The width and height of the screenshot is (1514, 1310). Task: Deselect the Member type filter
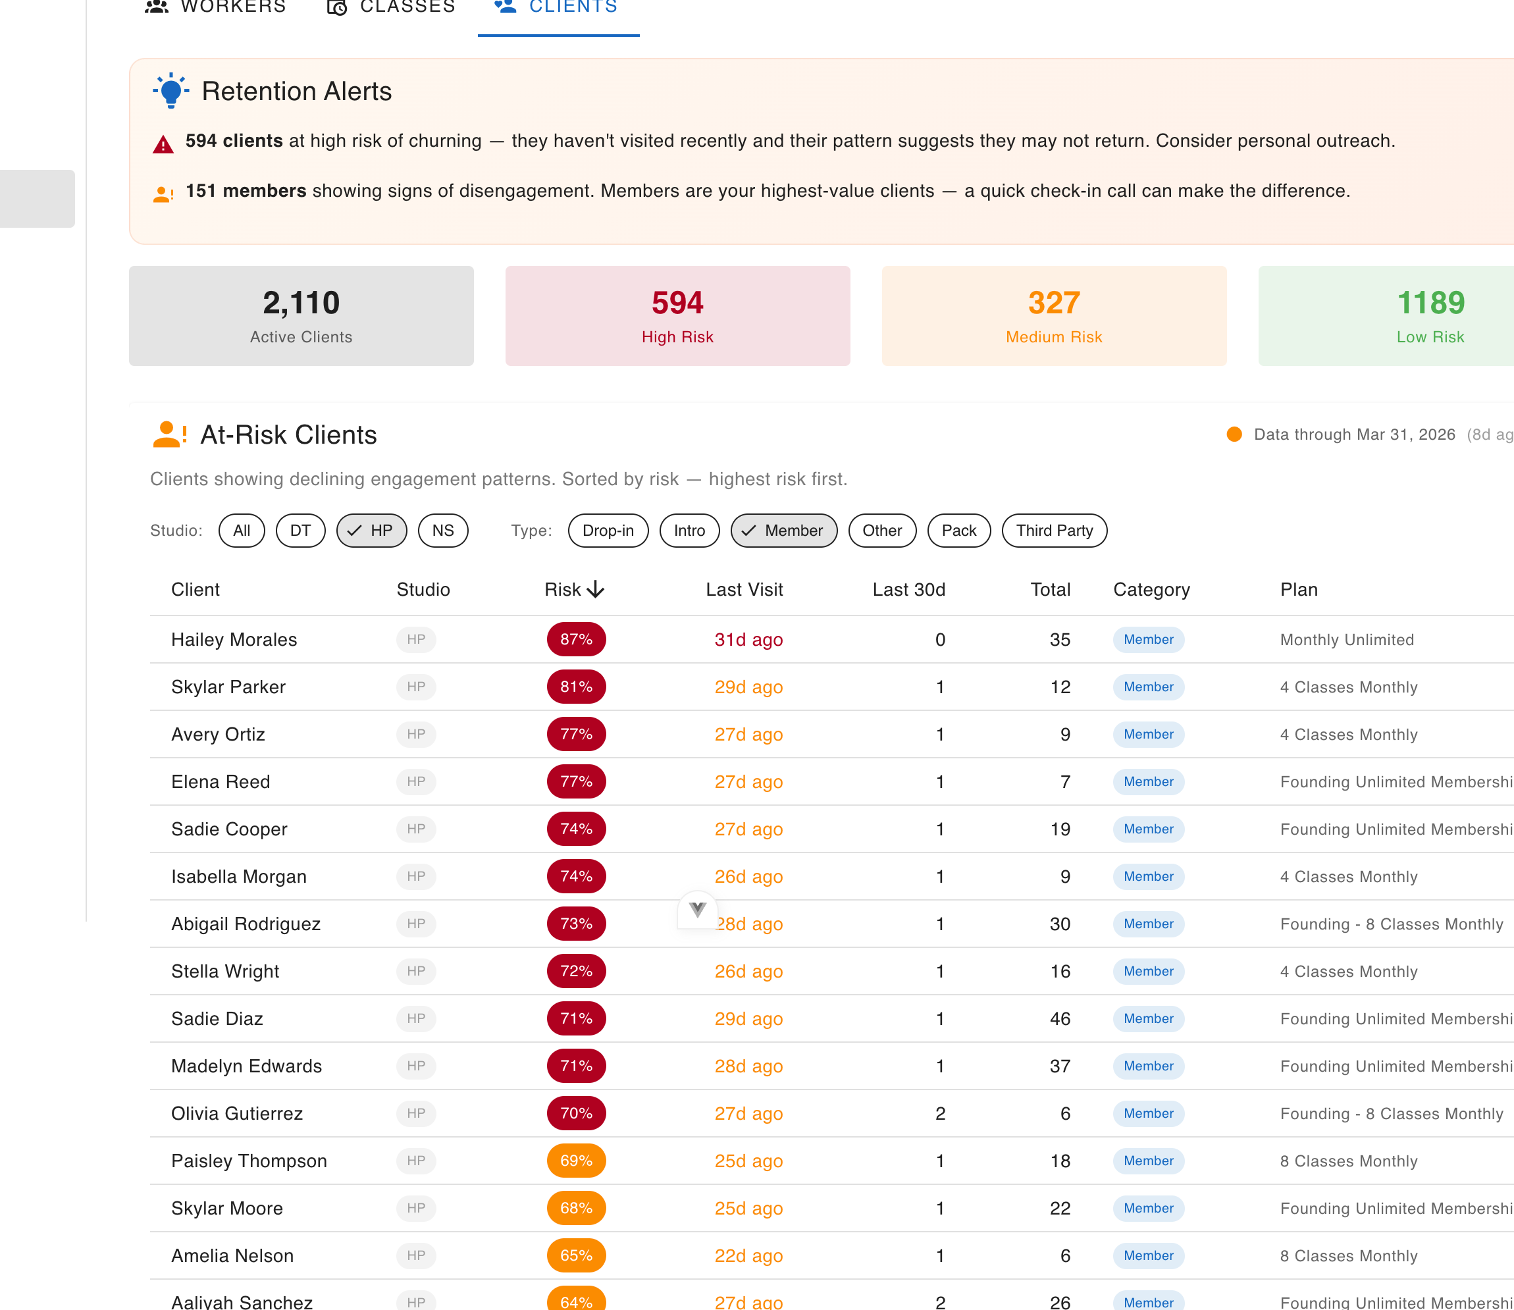click(x=784, y=531)
